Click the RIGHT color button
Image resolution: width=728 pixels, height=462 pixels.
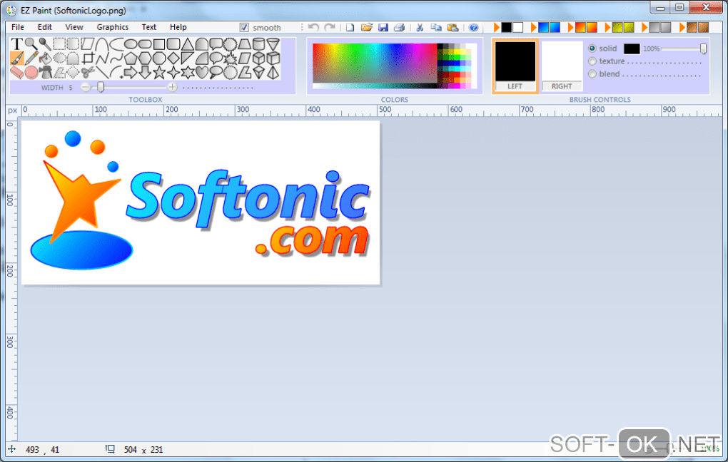pos(562,86)
